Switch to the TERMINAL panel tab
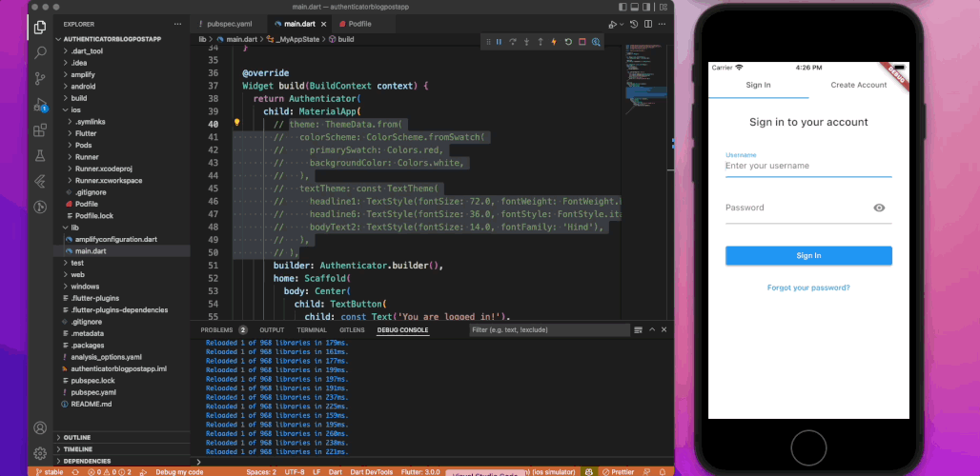 pos(311,330)
